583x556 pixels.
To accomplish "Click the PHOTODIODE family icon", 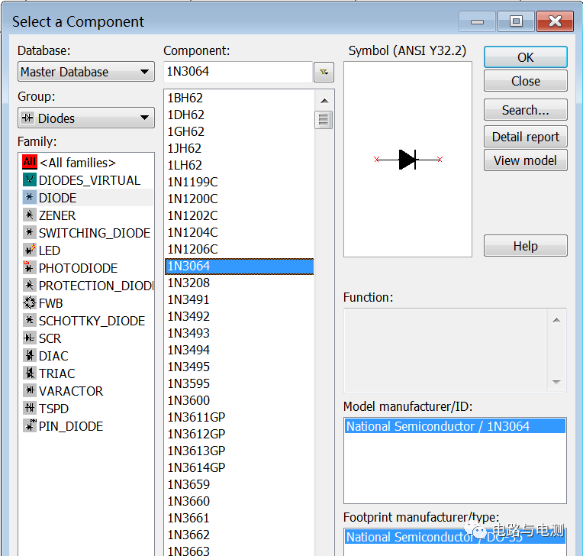I will 29,267.
